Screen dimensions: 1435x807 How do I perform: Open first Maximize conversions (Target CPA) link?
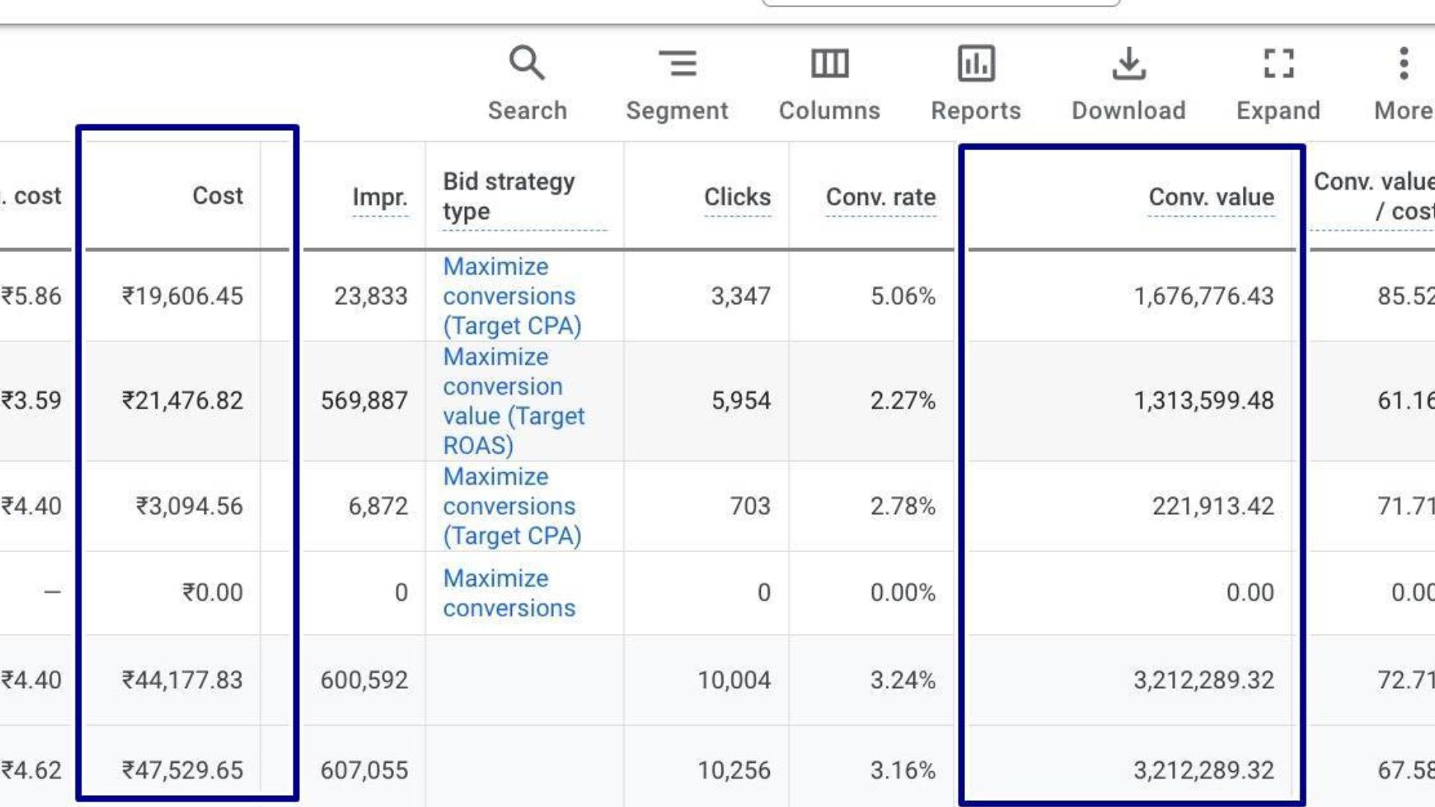[x=511, y=297]
